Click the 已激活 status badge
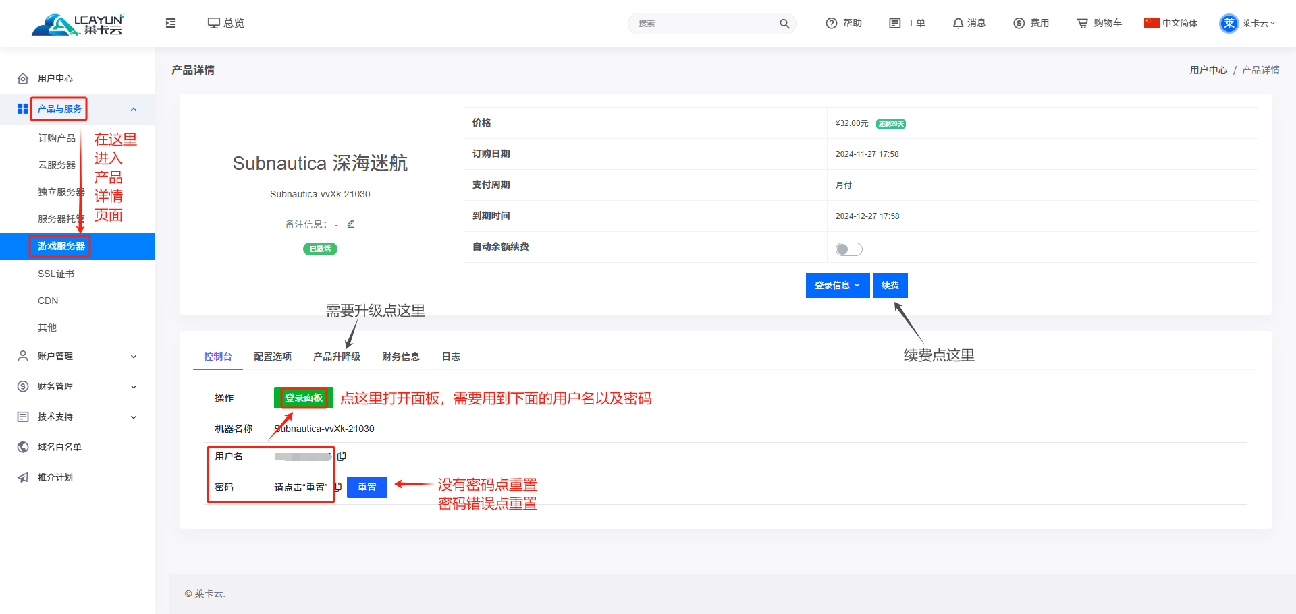This screenshot has width=1296, height=614. (x=320, y=249)
